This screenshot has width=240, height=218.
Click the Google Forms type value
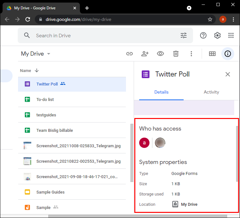tap(184, 174)
